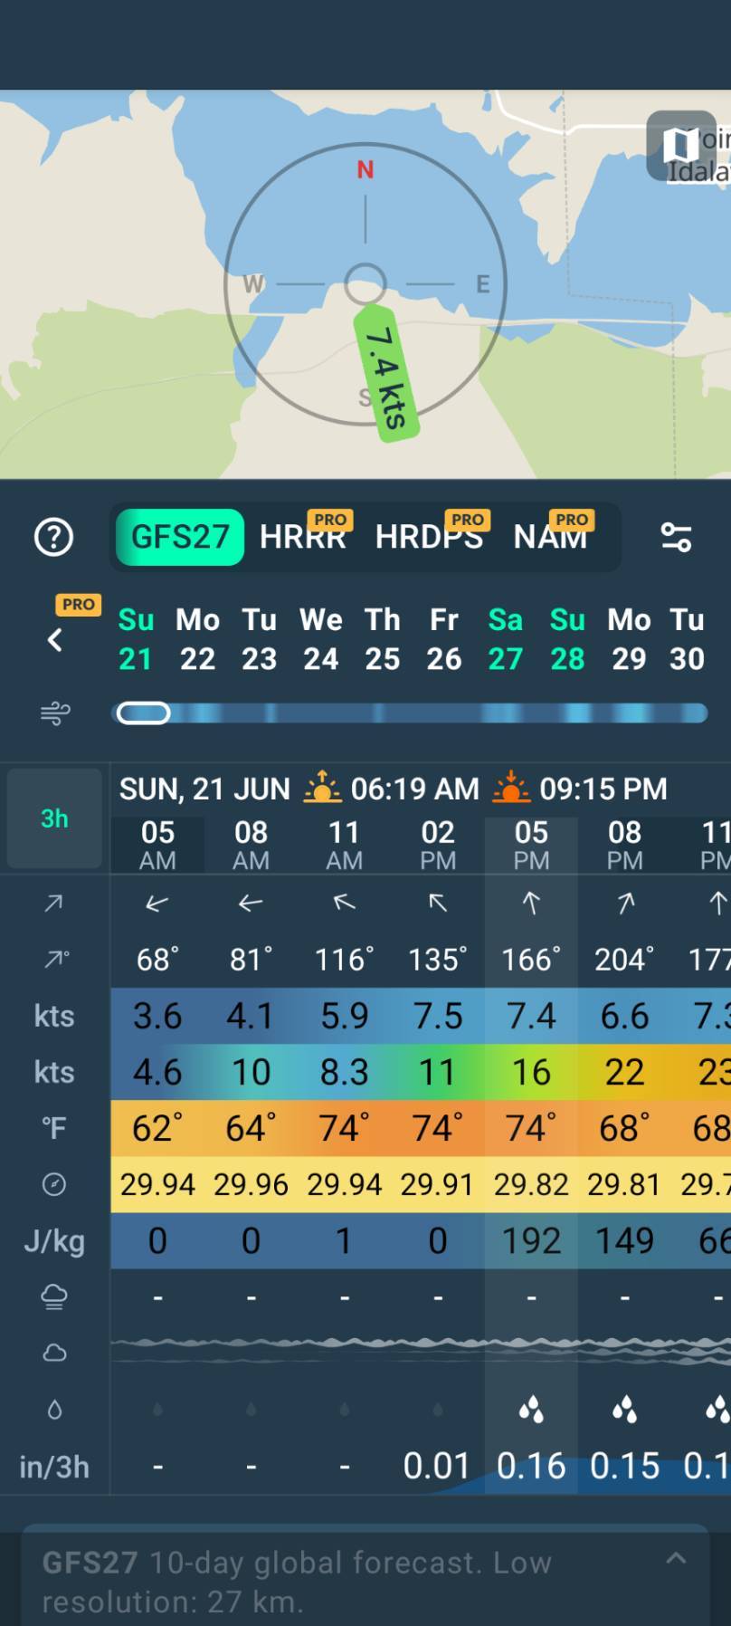Image resolution: width=731 pixels, height=1626 pixels.
Task: Select the GFS27 model tab
Action: [180, 537]
